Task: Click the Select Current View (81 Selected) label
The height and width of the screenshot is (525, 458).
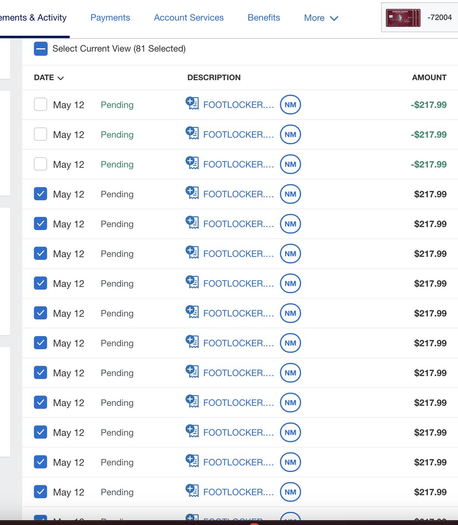Action: pyautogui.click(x=119, y=49)
